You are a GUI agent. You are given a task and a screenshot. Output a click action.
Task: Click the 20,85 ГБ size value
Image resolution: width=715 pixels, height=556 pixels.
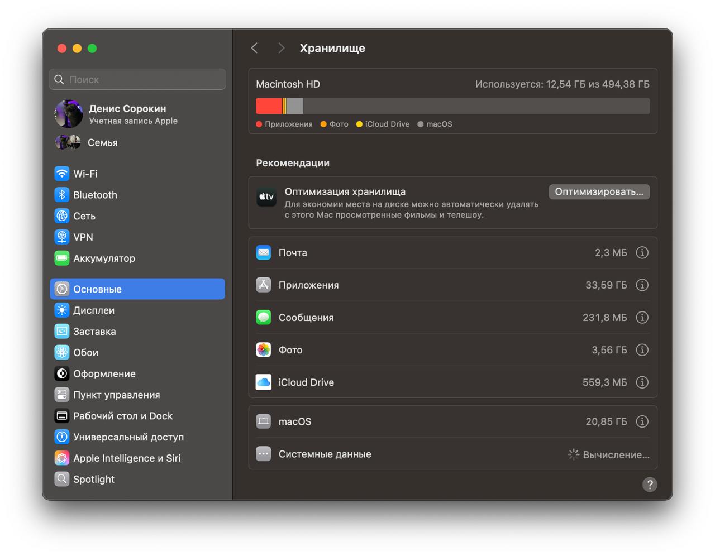(x=606, y=421)
